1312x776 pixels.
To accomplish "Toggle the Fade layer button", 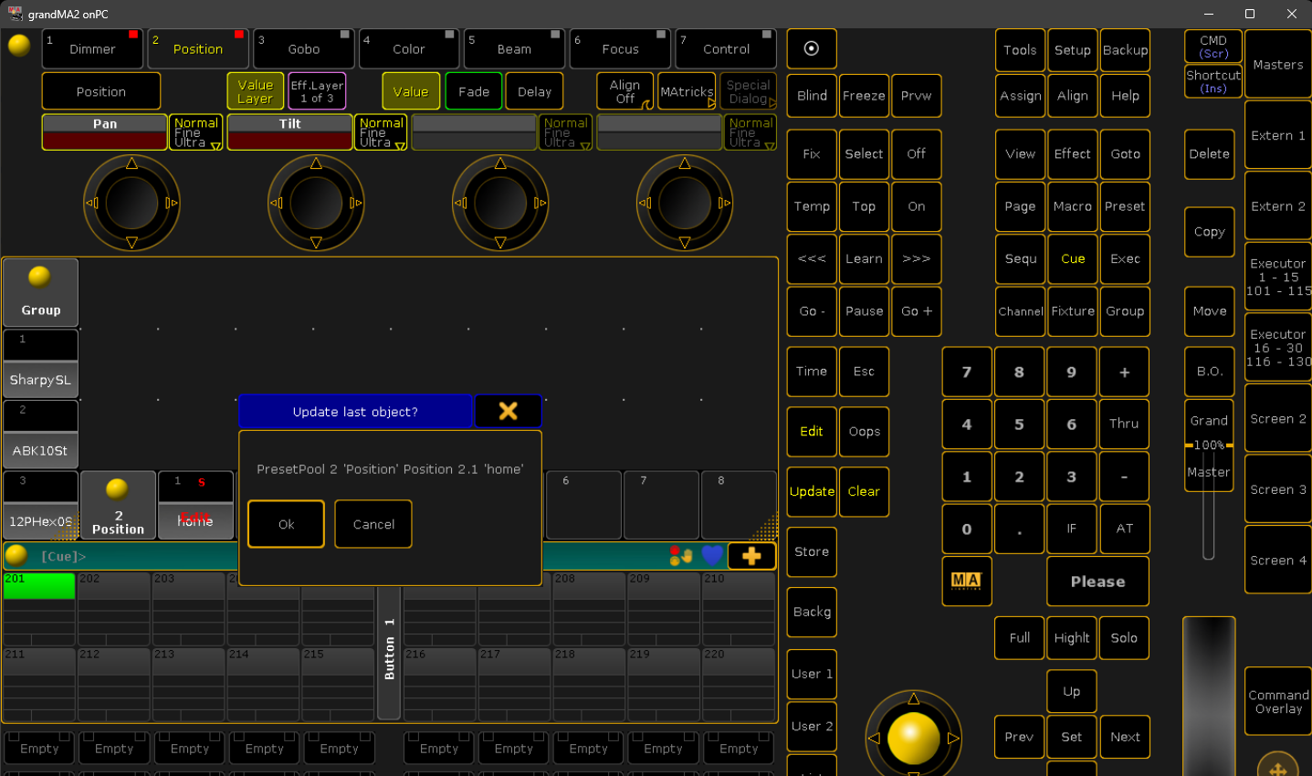I will tap(474, 91).
